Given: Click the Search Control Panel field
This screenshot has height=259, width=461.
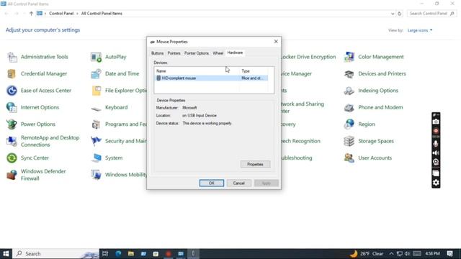Looking at the screenshot, I should click(432, 14).
